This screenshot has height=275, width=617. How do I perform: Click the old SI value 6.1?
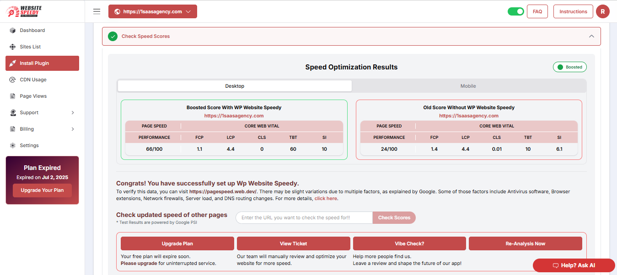tap(559, 149)
